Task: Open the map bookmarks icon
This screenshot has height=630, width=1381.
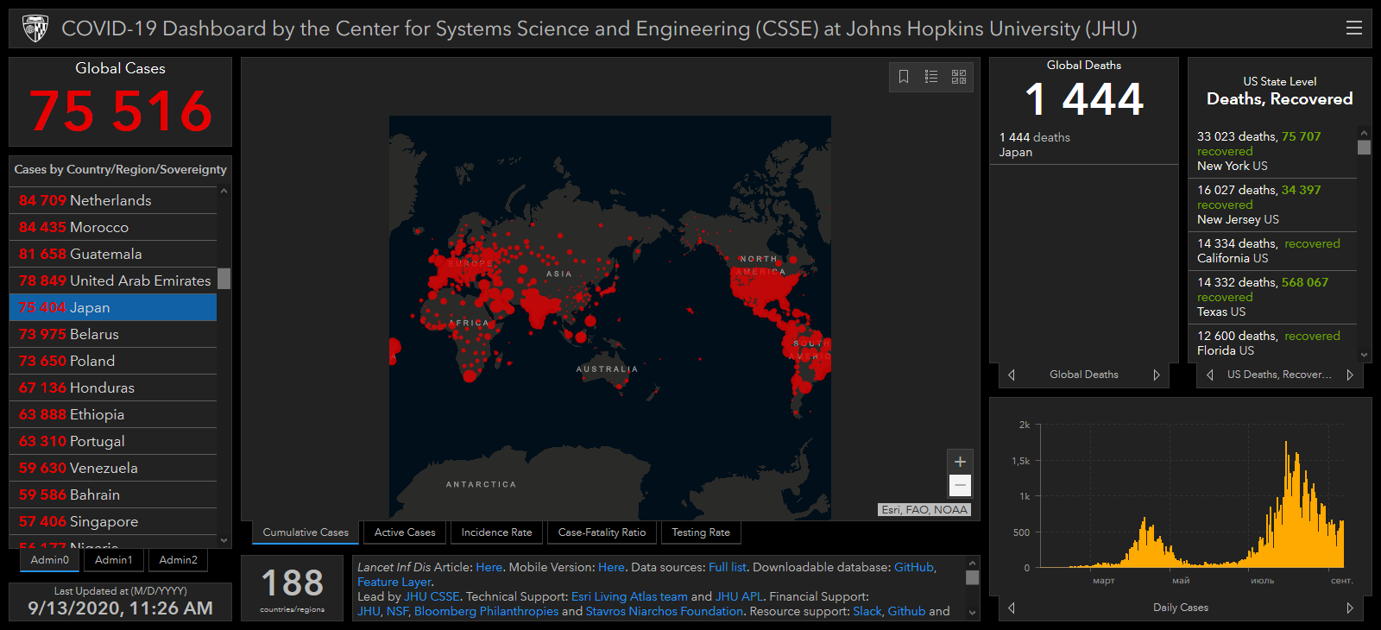Action: 904,77
